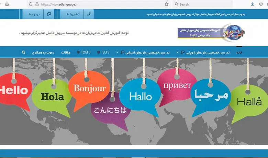
Task: Click the sdlanguage.ir address bar URL
Action: [59, 4]
